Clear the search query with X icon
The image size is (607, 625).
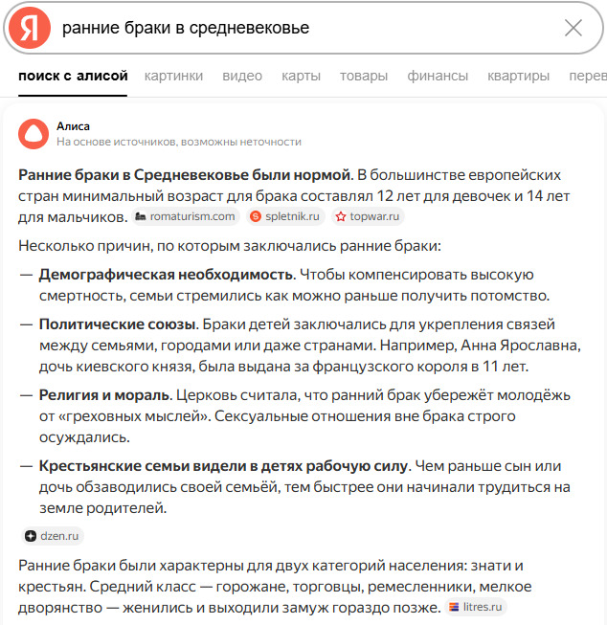[573, 28]
